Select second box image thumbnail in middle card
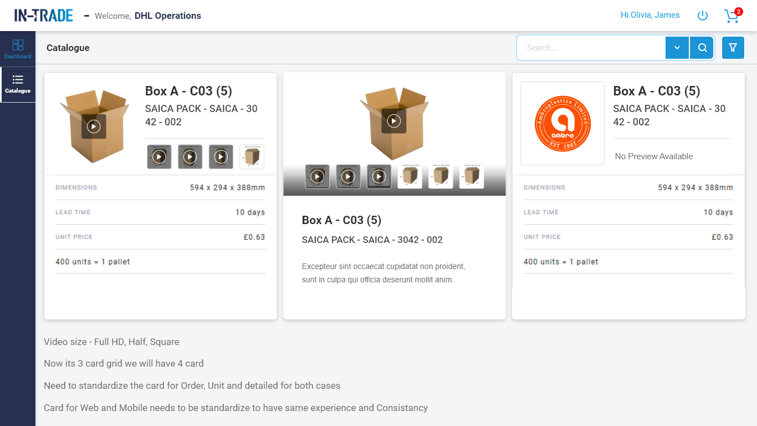Viewport: 757px width, 426px height. pyautogui.click(x=441, y=176)
